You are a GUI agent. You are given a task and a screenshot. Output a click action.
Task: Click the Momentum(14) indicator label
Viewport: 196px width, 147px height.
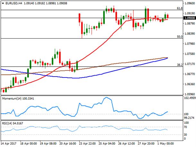click(18, 98)
